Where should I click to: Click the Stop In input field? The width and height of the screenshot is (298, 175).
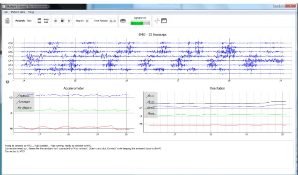(89, 21)
